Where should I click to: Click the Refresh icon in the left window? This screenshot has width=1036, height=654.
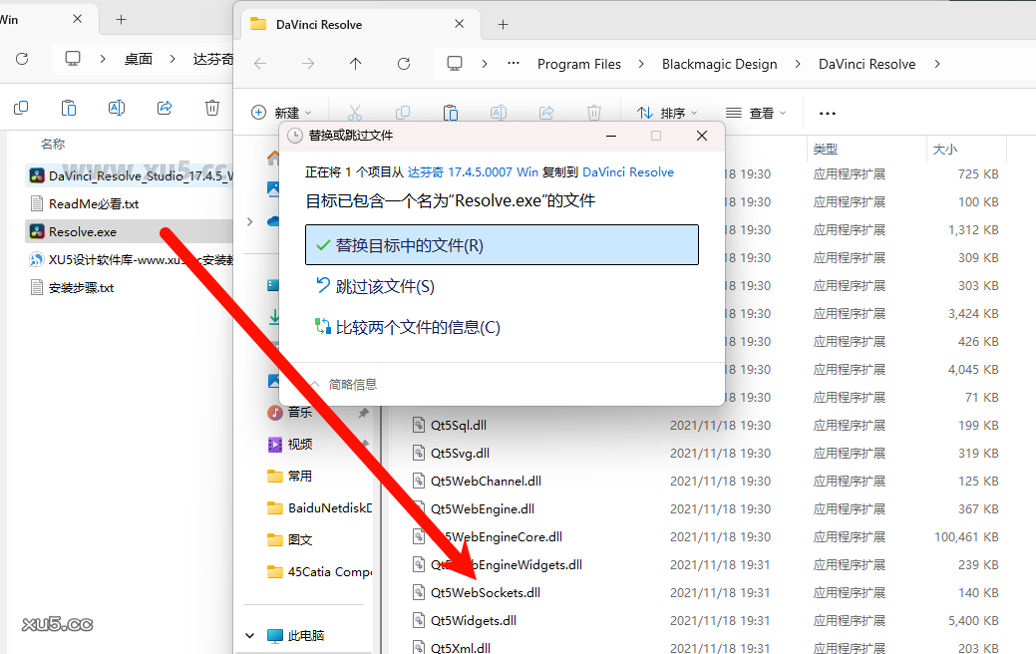(20, 58)
